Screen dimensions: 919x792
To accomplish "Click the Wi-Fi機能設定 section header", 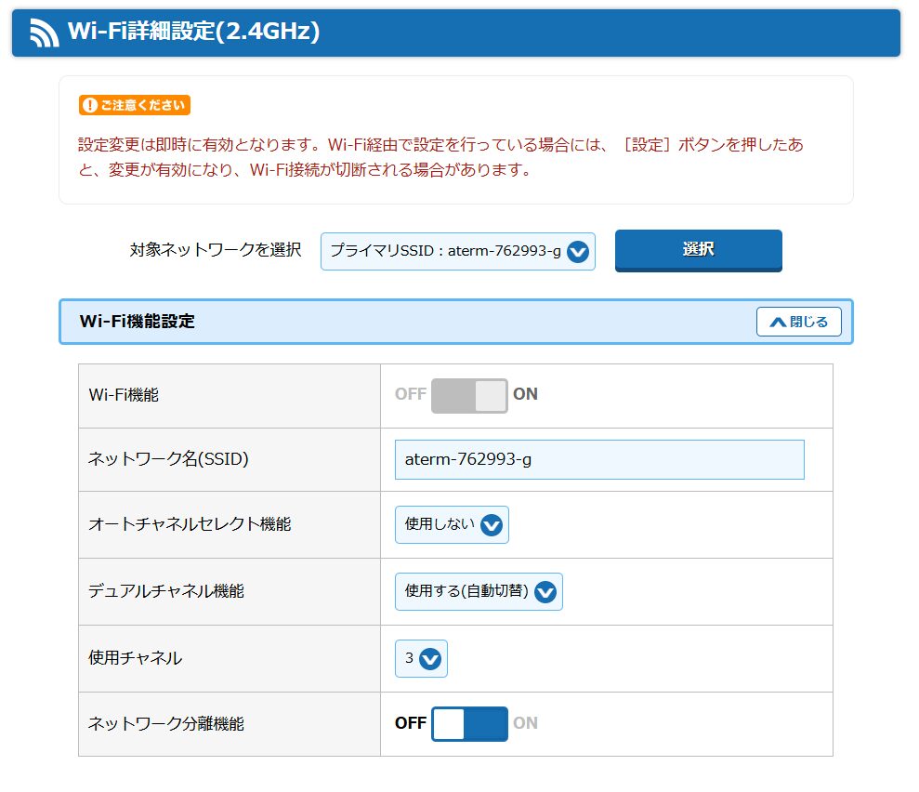I will pos(456,322).
